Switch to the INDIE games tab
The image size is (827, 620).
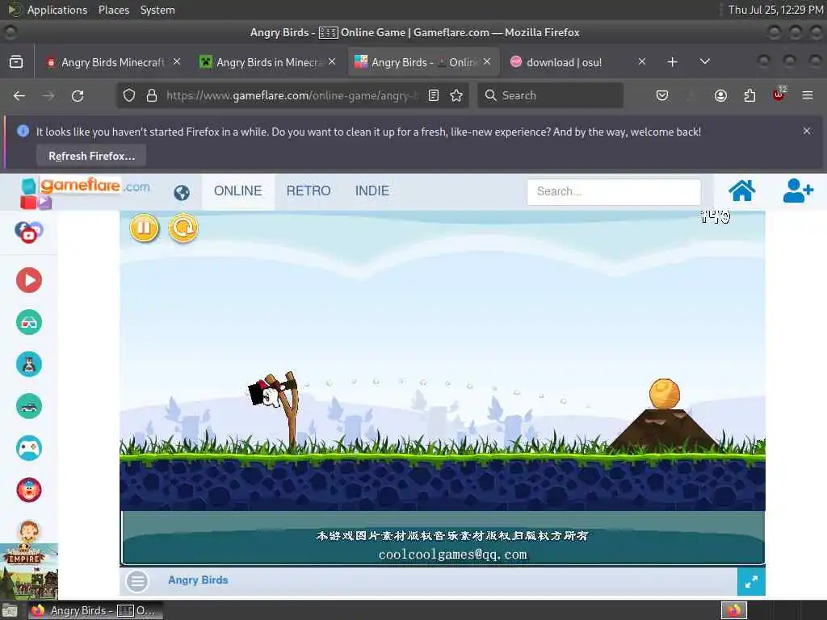tap(372, 191)
